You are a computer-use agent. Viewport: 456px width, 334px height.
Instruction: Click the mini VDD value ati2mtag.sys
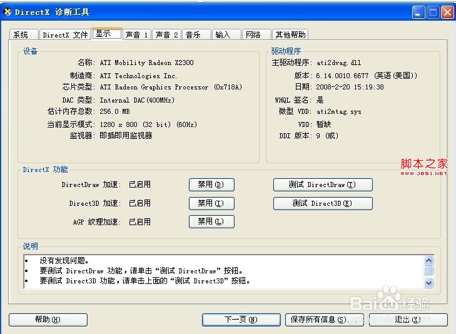tap(339, 111)
